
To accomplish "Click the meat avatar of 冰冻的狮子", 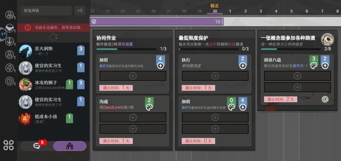I will pos(26,85).
